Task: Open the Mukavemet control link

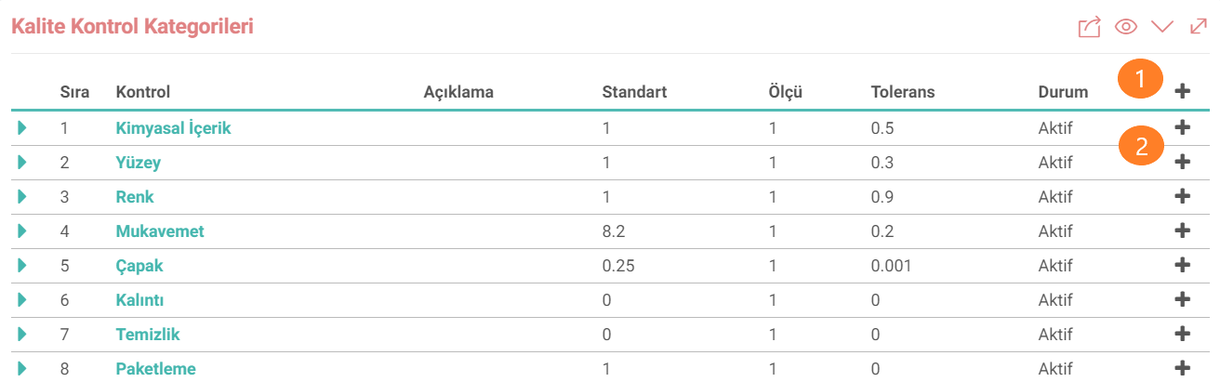Action: coord(160,231)
